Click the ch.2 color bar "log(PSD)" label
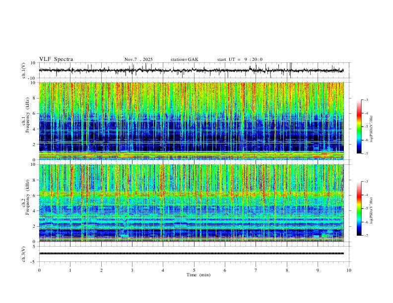This screenshot has height=303, width=393. (372, 210)
